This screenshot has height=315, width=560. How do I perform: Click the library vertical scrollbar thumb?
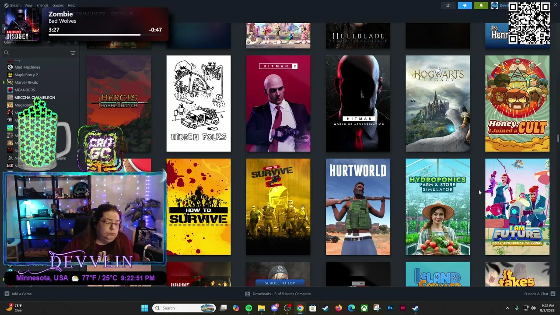[x=558, y=139]
